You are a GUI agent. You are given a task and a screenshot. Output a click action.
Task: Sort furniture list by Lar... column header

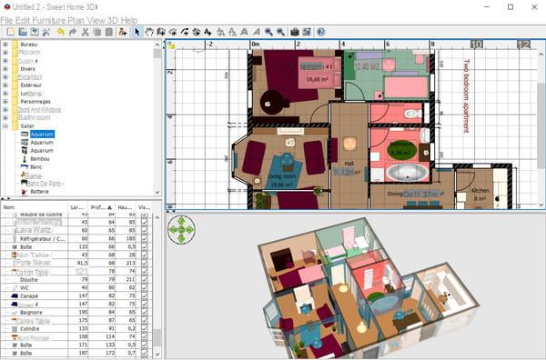(x=77, y=207)
